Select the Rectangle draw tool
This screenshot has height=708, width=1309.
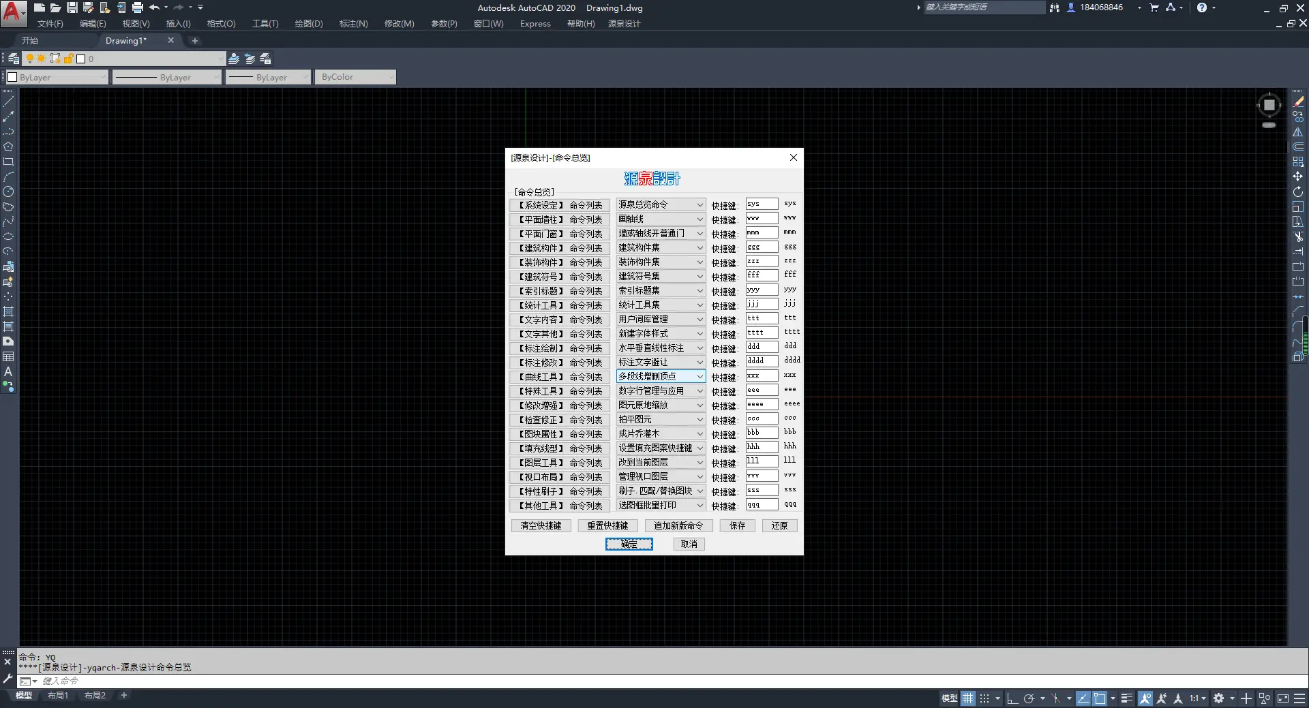[8, 161]
